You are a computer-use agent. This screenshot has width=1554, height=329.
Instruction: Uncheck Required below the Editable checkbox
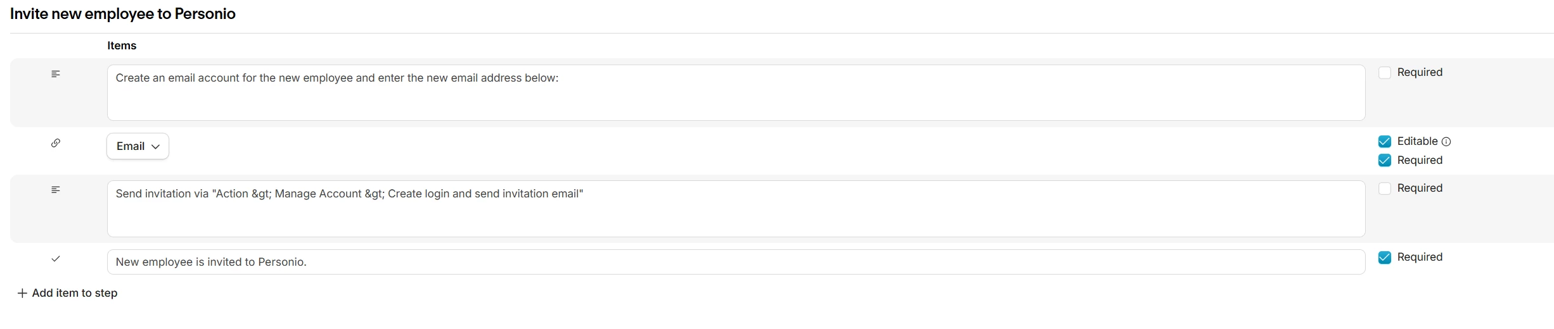coord(1385,161)
